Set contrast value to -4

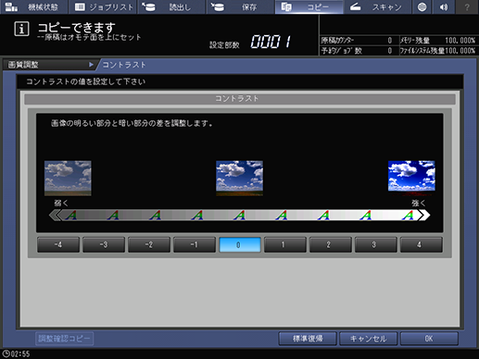pyautogui.click(x=58, y=245)
